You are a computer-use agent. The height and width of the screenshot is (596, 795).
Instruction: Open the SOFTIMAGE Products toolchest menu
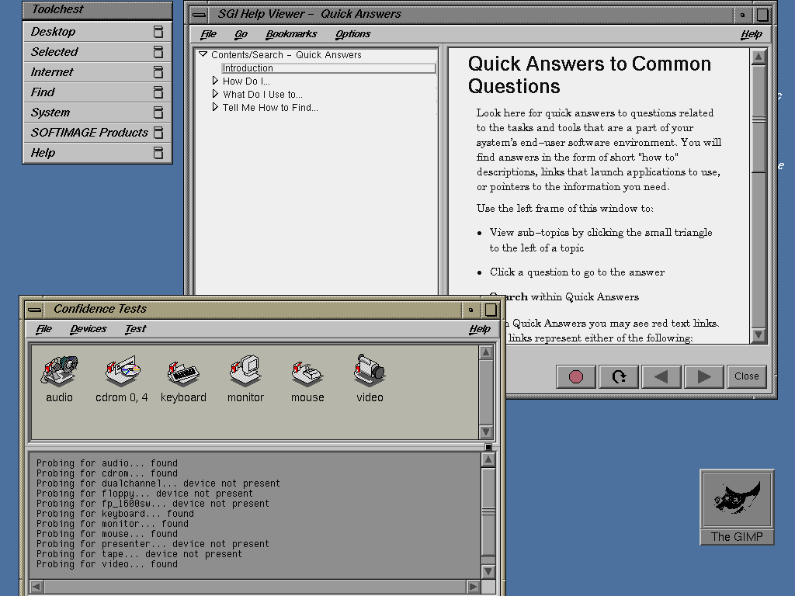point(97,132)
